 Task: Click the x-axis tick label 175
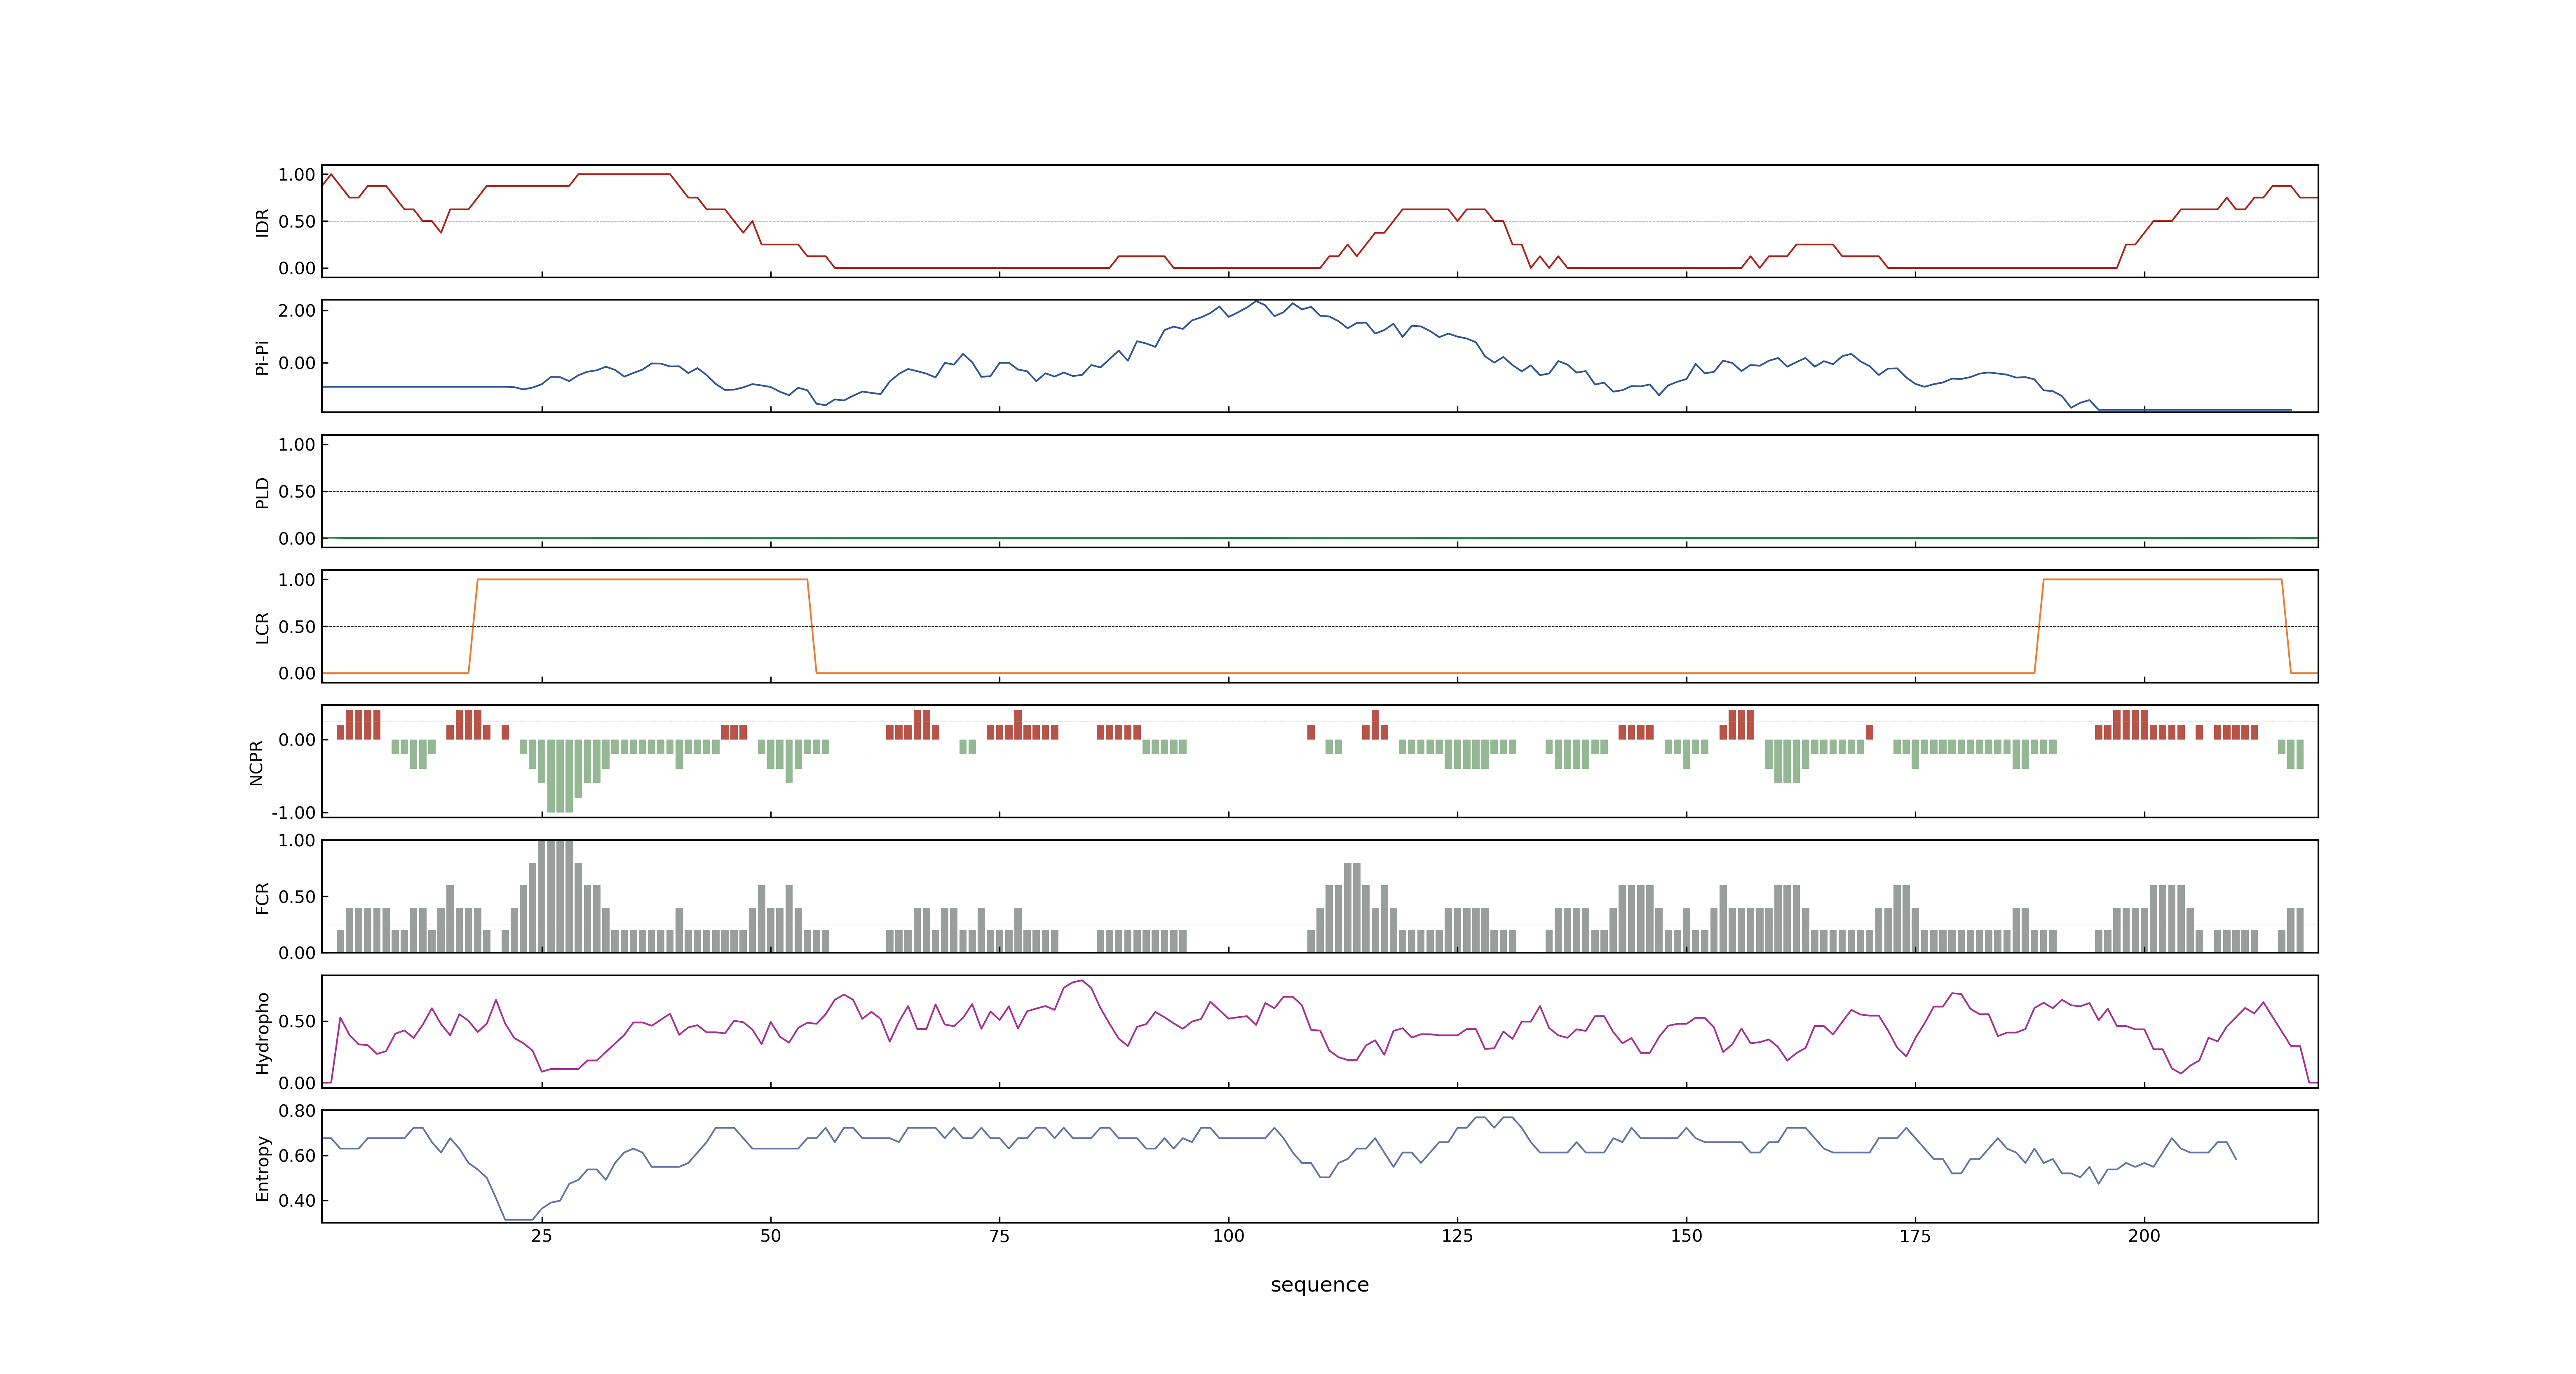(x=1915, y=1235)
